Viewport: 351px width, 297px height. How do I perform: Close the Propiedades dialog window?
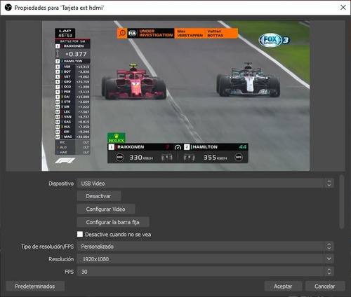coord(343,8)
